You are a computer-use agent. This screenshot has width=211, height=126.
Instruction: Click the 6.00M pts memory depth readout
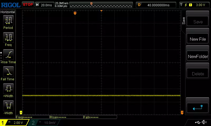61,6
